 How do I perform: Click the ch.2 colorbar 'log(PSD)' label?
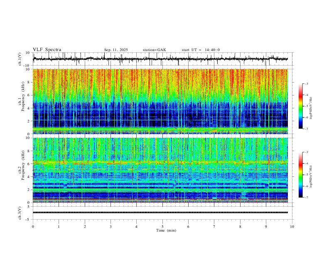click(x=311, y=177)
